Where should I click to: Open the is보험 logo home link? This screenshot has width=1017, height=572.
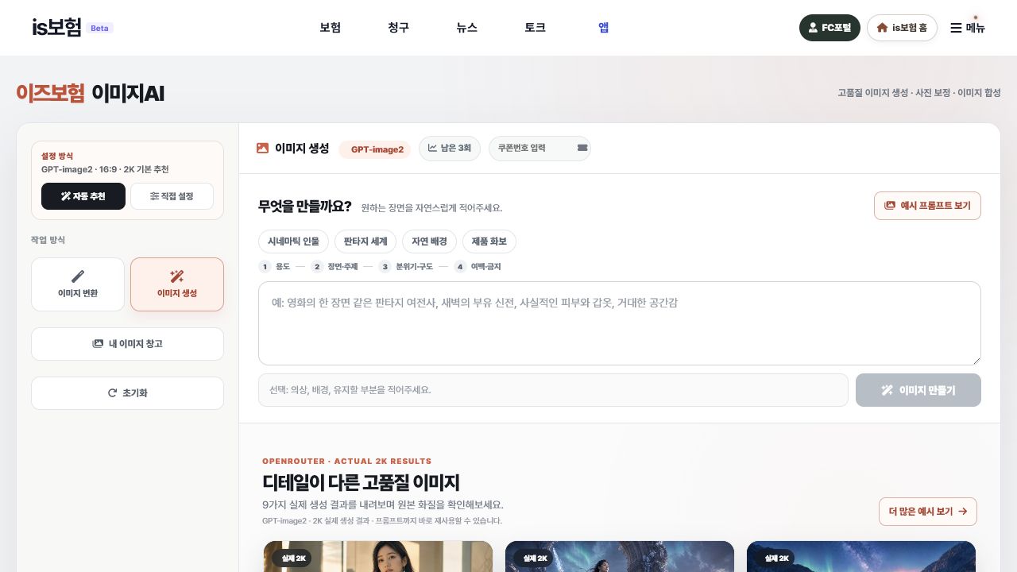click(56, 27)
